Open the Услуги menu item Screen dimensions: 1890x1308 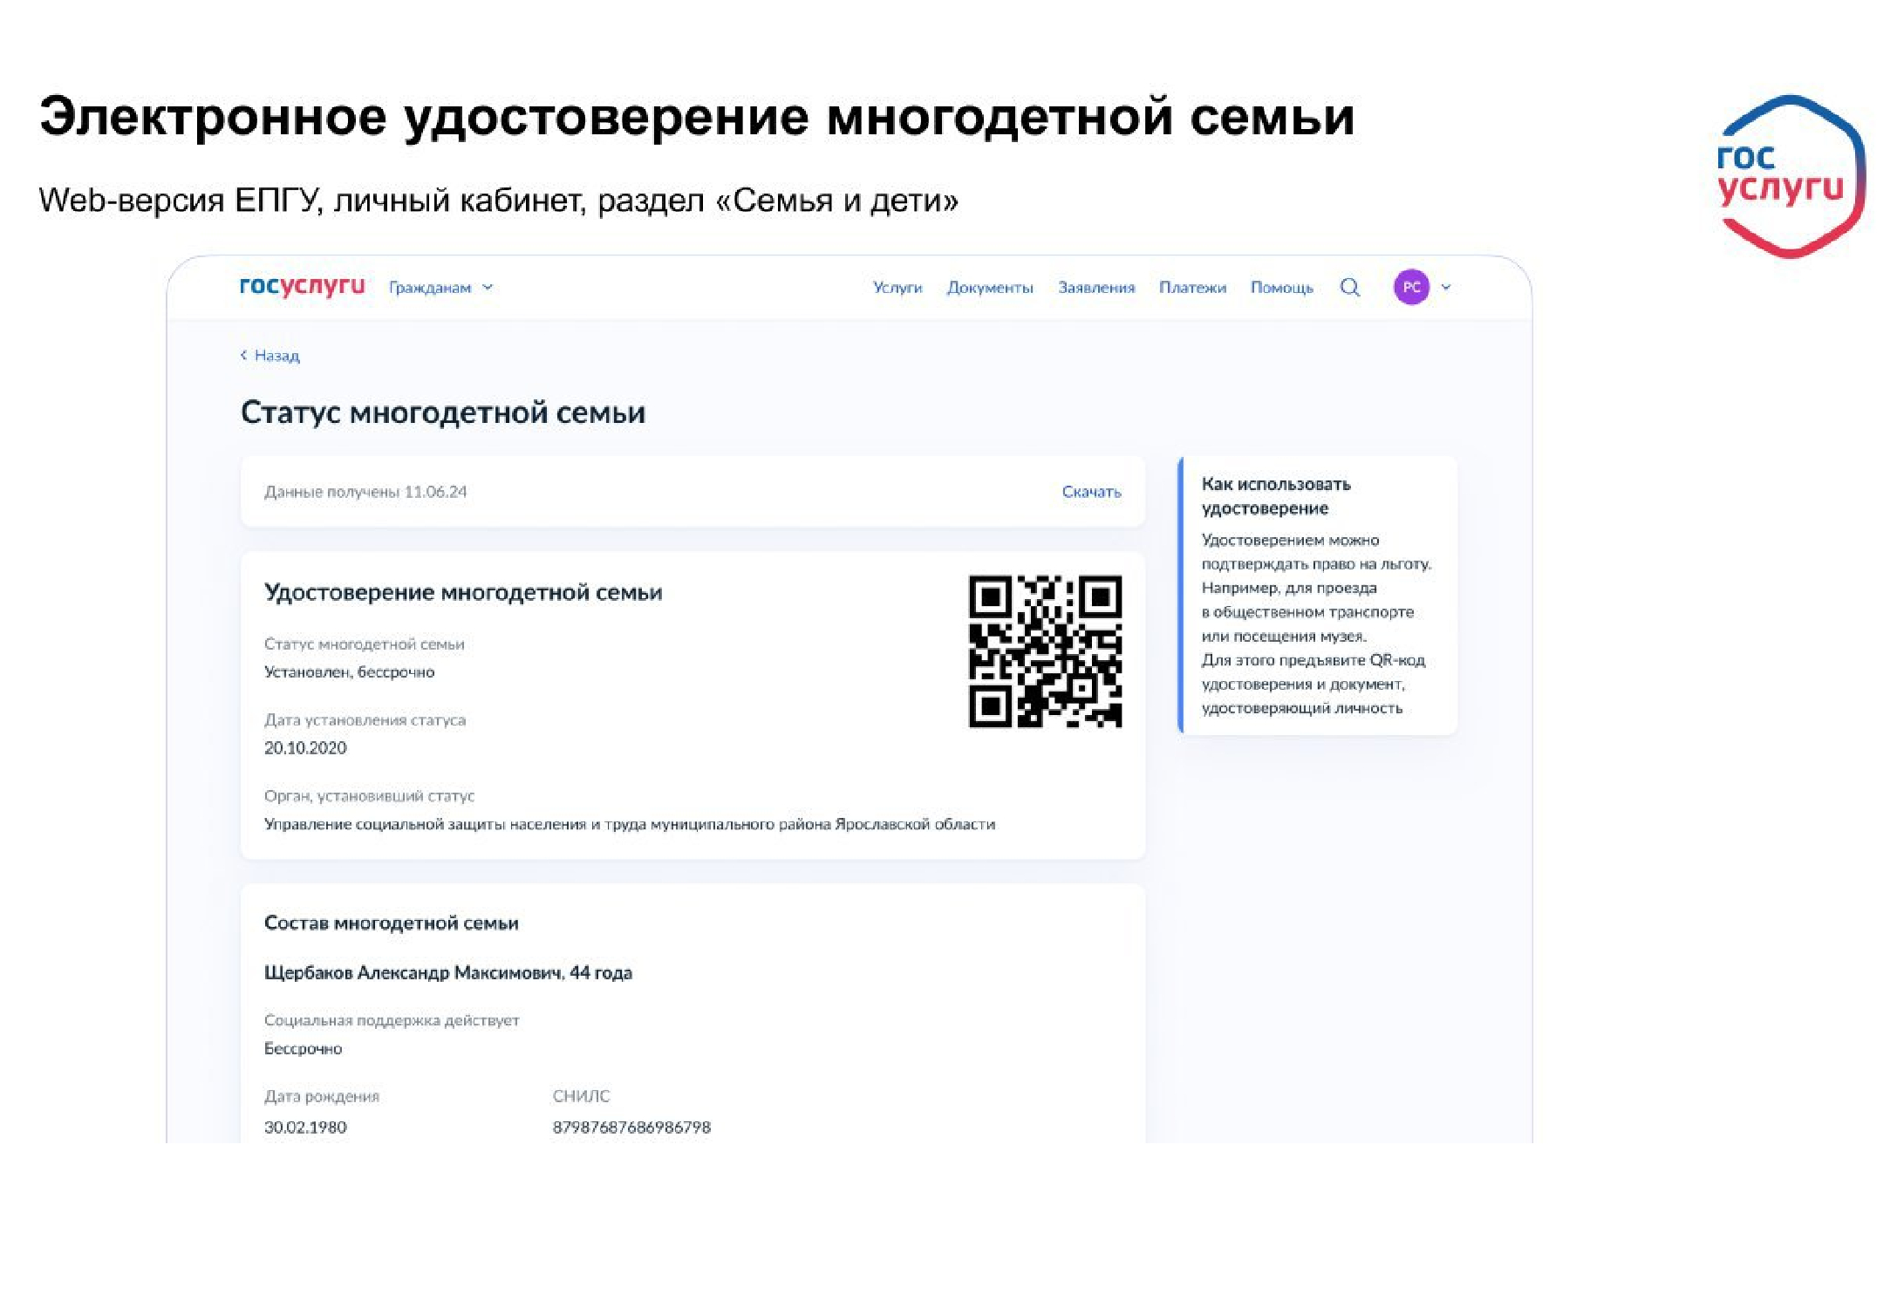pyautogui.click(x=897, y=288)
